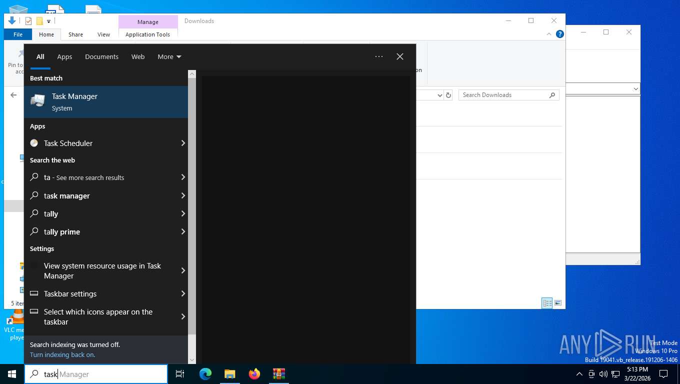Open Task View on the taskbar
Image resolution: width=680 pixels, height=384 pixels.
pos(180,374)
